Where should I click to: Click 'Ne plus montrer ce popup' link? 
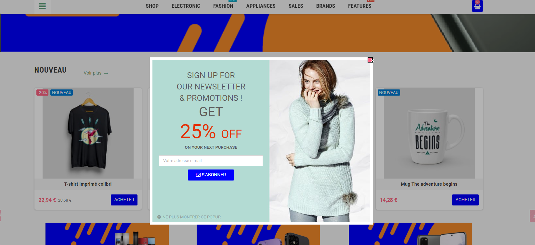pyautogui.click(x=192, y=217)
